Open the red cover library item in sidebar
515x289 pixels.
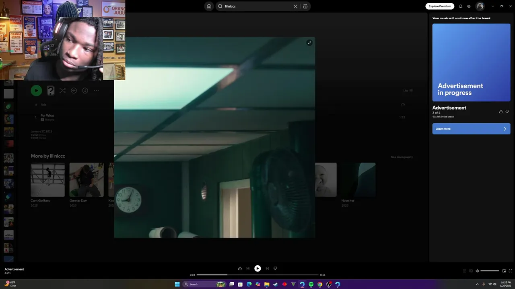pos(8,144)
